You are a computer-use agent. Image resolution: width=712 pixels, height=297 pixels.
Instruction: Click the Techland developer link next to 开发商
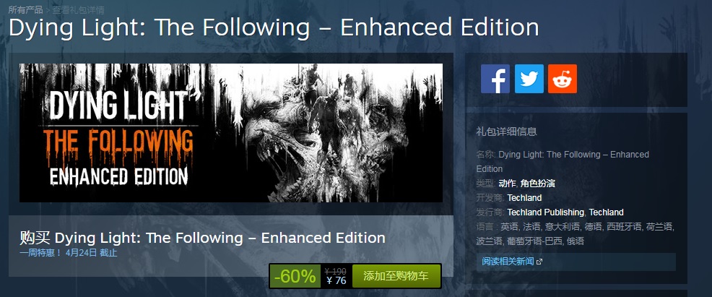coord(524,198)
